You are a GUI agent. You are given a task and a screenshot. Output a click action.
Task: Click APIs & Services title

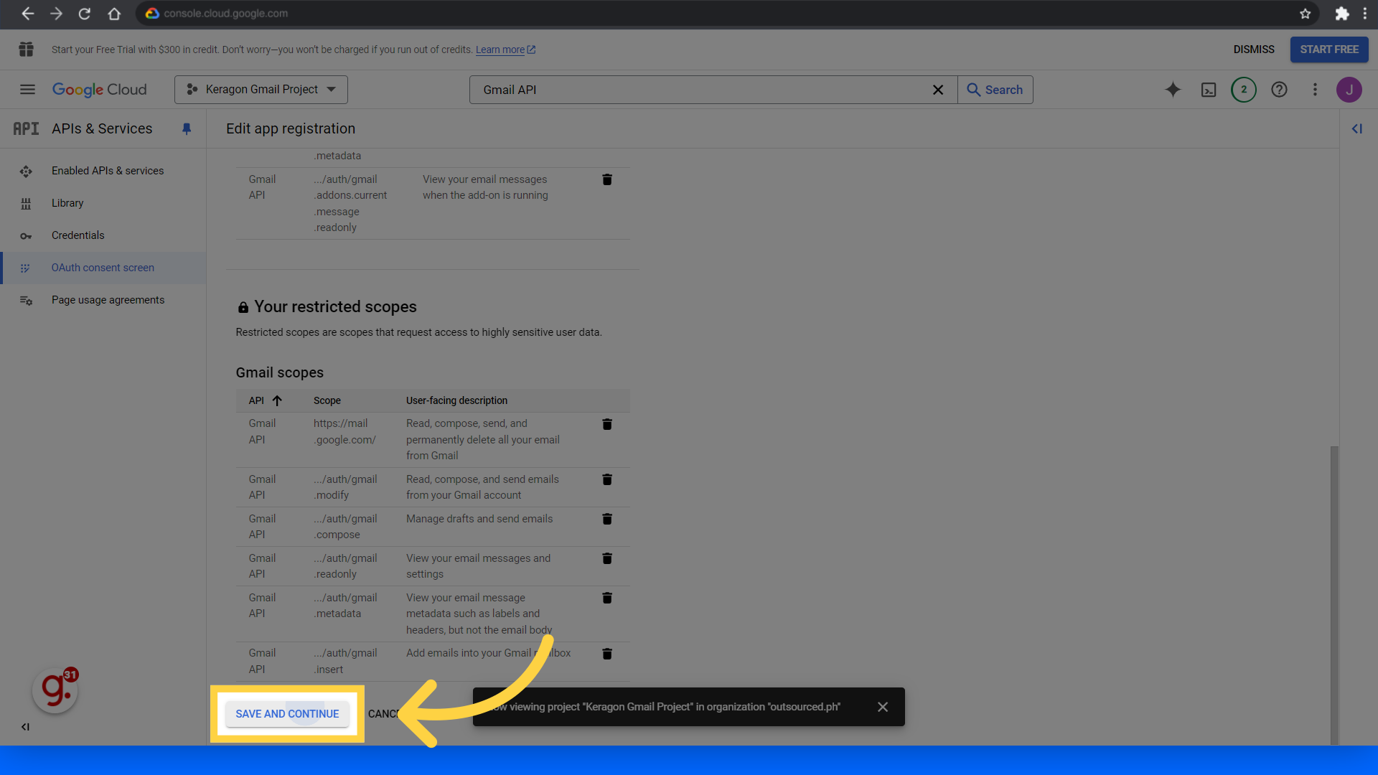coord(102,128)
